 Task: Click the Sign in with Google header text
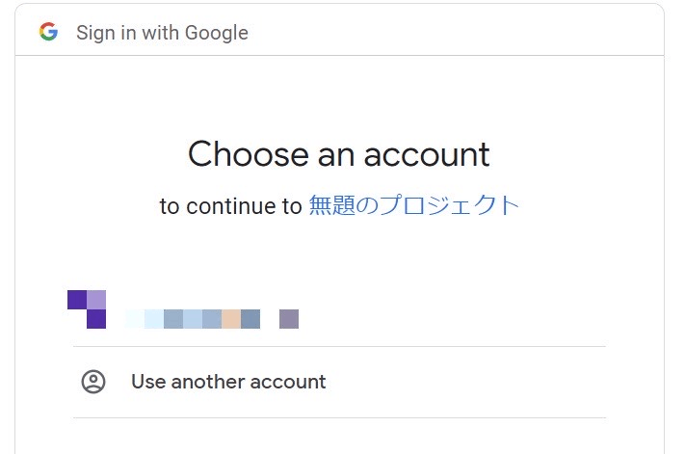[162, 33]
